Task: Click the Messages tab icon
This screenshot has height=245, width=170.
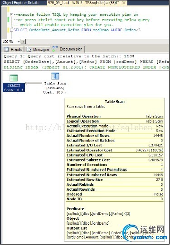Action: (x=29, y=49)
